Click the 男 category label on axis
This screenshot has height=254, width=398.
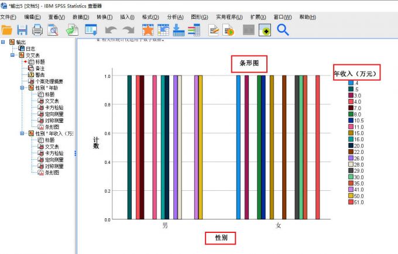[165, 225]
